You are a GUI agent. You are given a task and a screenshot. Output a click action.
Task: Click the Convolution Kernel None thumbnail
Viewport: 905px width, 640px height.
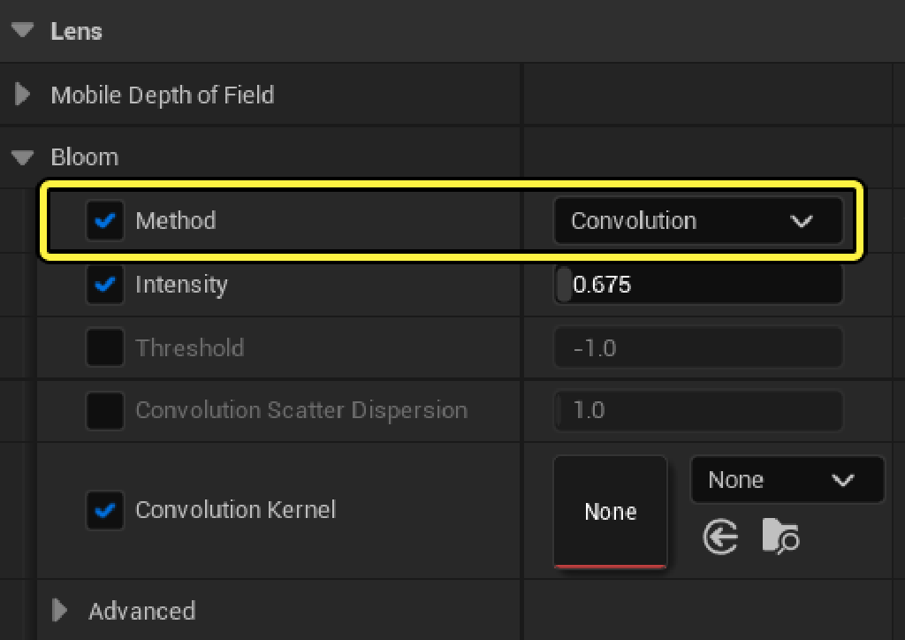[x=610, y=511]
